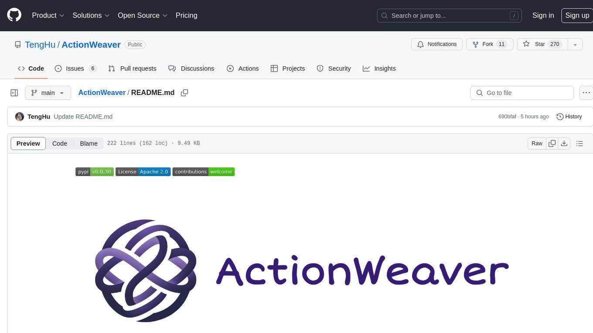Viewport: 593px width, 333px height.
Task: Expand the star lists dropdown arrow
Action: click(x=575, y=44)
